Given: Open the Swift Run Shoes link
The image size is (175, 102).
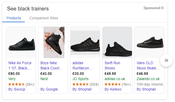Looking at the screenshot, I should coord(112,65).
